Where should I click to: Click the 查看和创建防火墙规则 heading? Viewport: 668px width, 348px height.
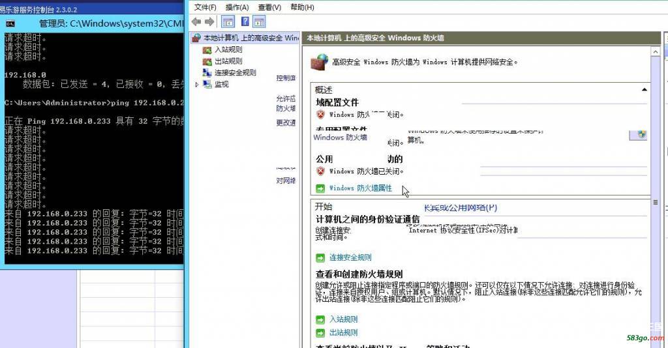(x=359, y=274)
